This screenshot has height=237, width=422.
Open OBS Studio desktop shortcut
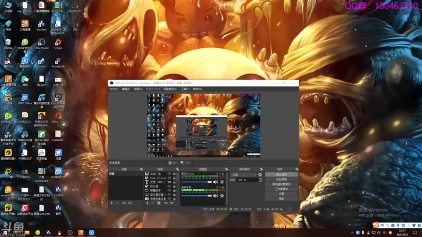point(42,44)
